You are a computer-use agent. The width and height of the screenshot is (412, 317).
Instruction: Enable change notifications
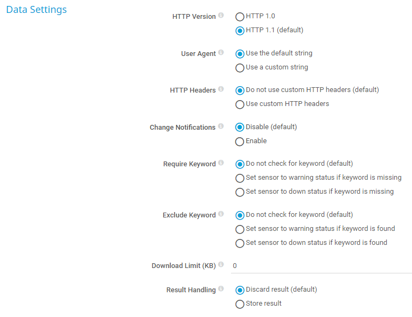[240, 142]
